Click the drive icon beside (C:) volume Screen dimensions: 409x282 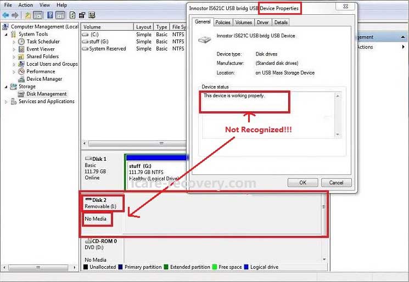pos(85,35)
